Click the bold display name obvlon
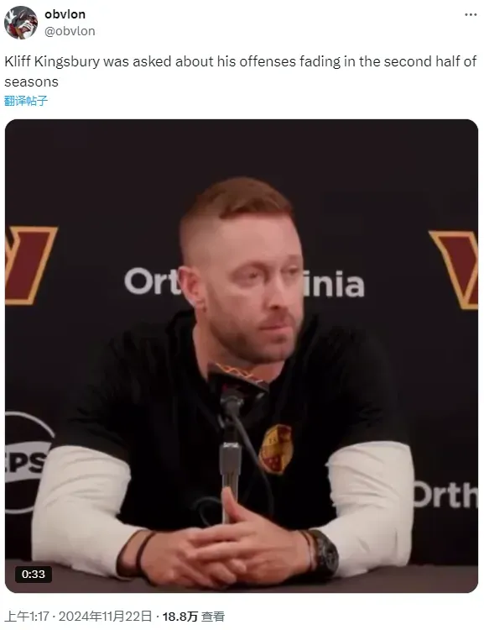Viewport: 484px width, 630px height. [x=65, y=14]
